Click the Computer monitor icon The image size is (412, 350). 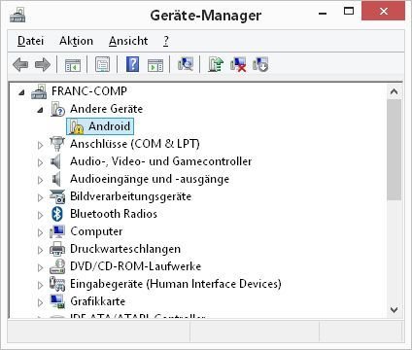57,231
